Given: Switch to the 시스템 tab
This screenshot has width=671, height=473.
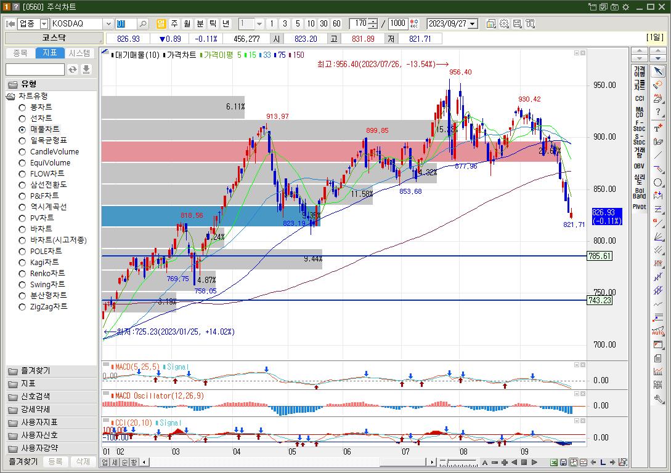Looking at the screenshot, I should [79, 53].
